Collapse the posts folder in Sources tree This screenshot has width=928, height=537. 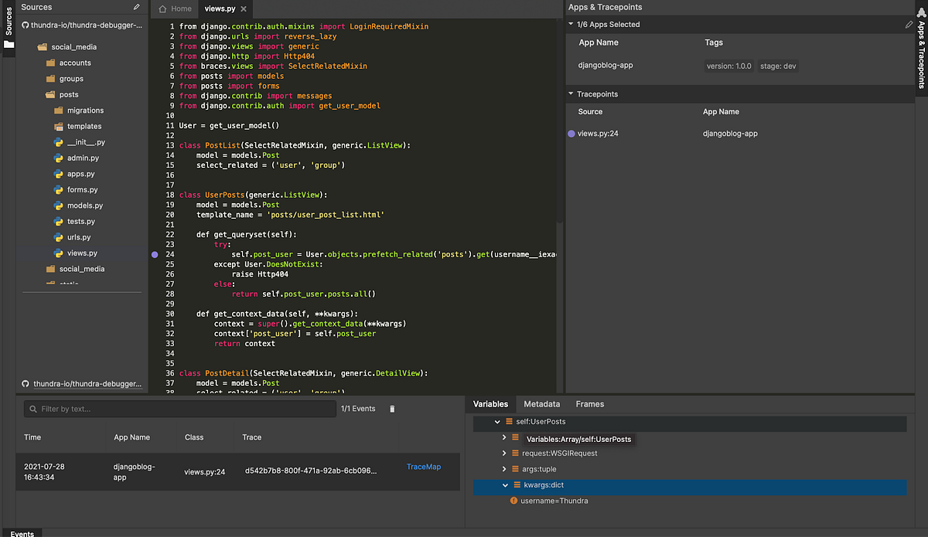point(51,94)
